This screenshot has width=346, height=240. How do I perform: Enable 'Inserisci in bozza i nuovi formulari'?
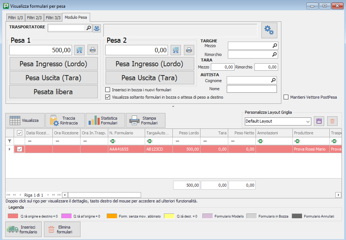tap(108, 90)
